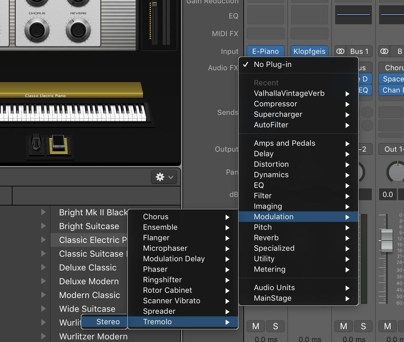Mute the Bus 1 channel strip

click(344, 326)
